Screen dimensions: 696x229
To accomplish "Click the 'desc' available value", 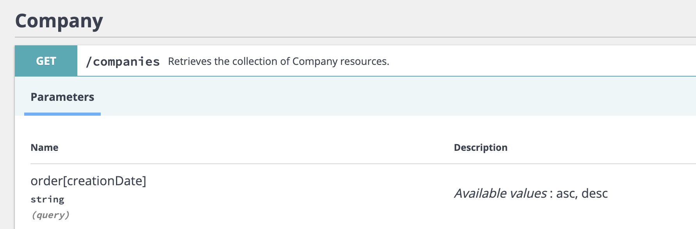I will [x=594, y=193].
